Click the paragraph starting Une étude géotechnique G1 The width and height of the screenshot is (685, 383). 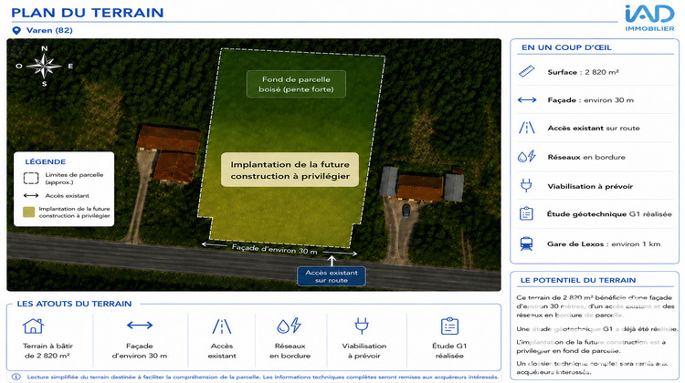(x=596, y=329)
